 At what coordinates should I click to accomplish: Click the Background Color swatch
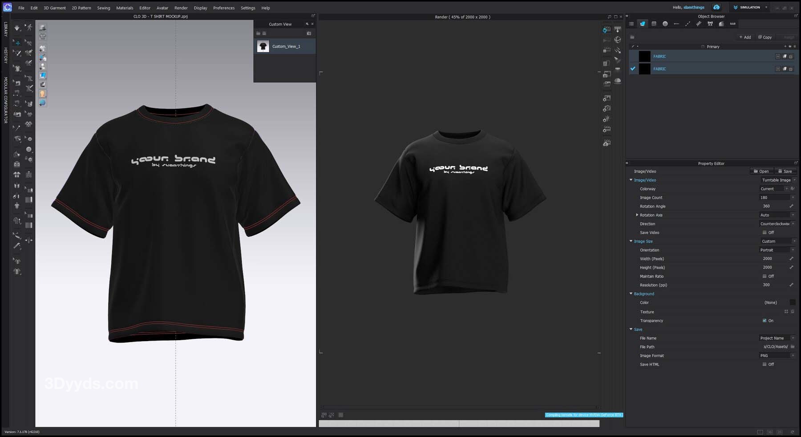(792, 302)
